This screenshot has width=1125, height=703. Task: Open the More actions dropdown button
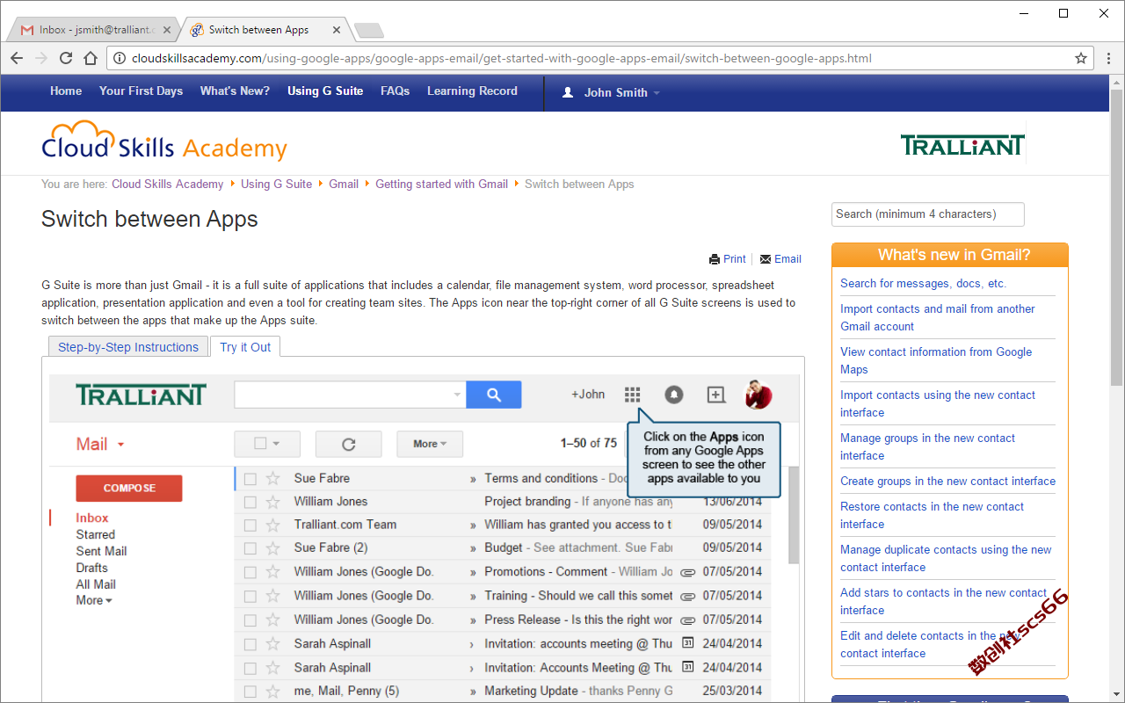430,444
